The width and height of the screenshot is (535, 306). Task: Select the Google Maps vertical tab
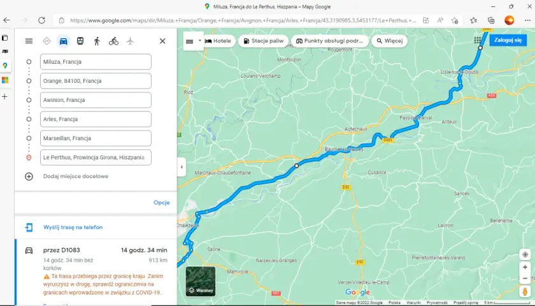[5, 66]
